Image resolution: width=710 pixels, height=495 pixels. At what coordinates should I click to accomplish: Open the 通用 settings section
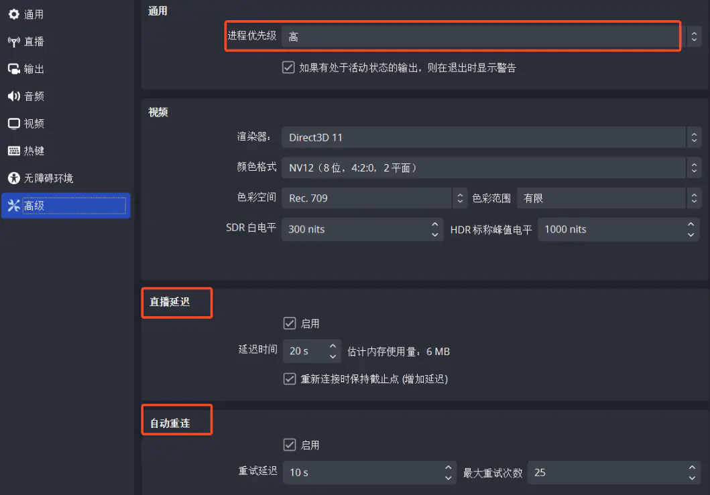pos(66,15)
